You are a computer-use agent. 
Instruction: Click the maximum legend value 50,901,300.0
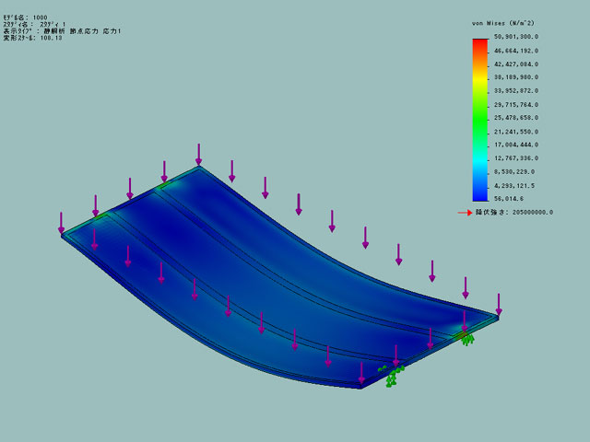[x=516, y=38]
